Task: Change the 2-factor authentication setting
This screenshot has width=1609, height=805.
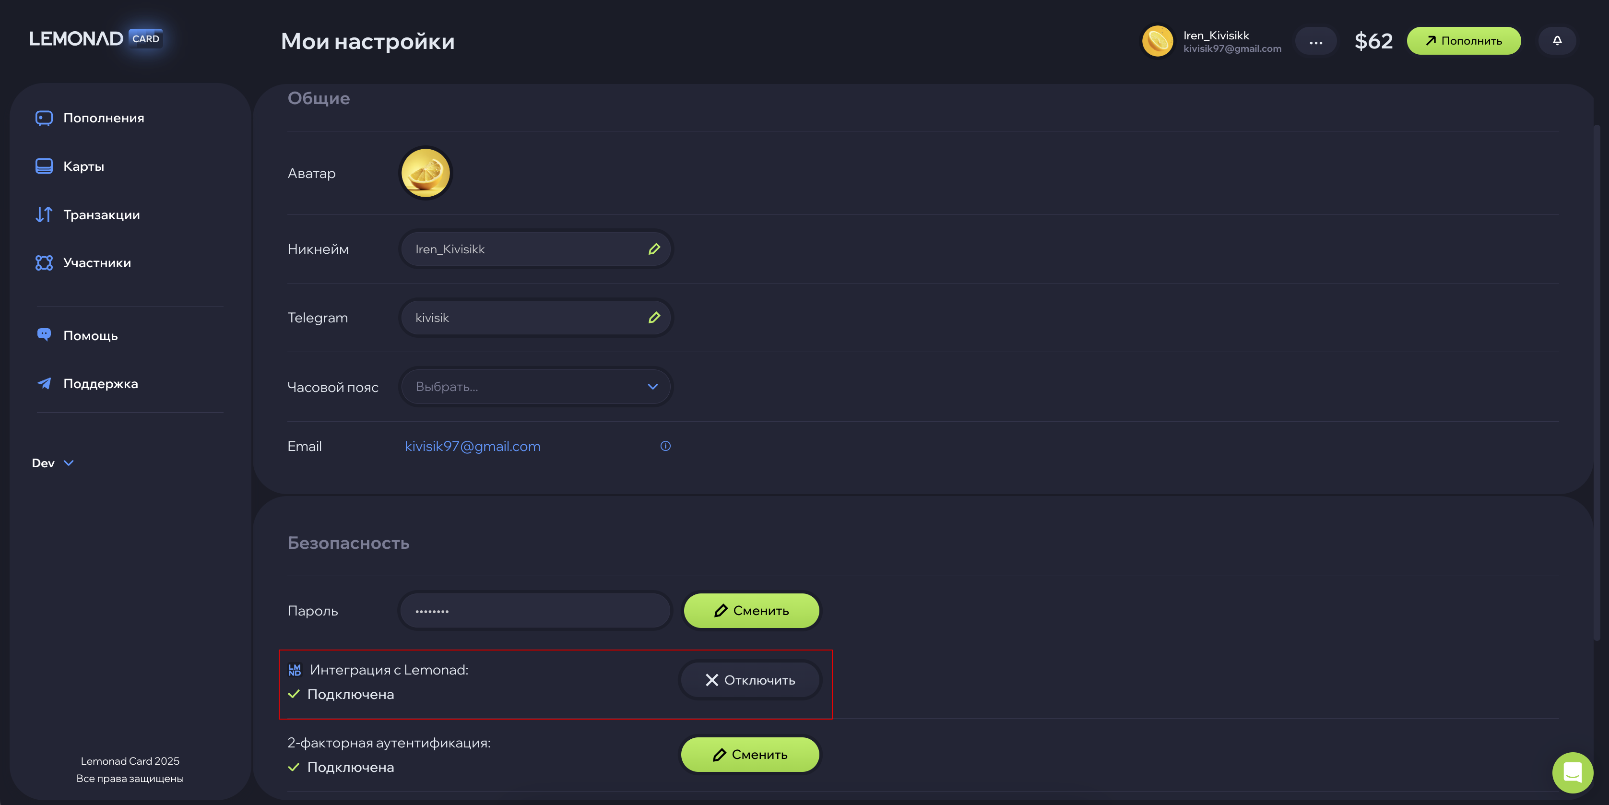Action: (749, 755)
